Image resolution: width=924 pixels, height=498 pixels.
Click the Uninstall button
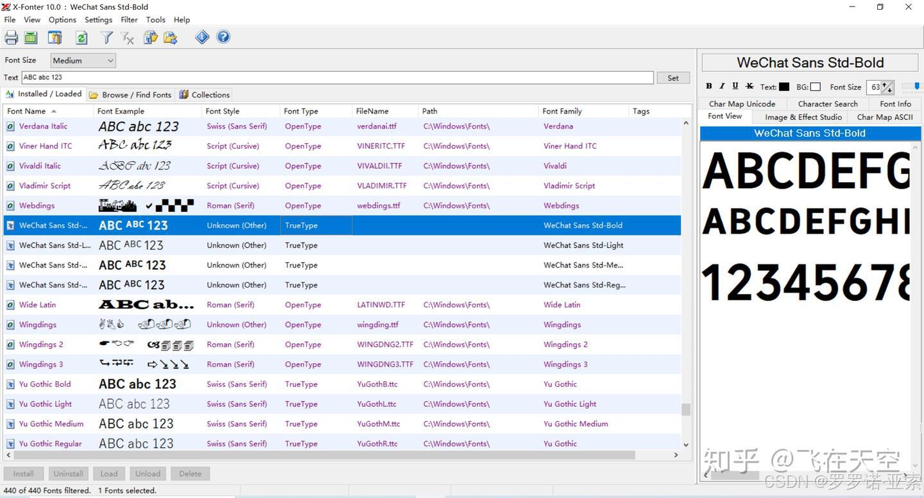[68, 474]
